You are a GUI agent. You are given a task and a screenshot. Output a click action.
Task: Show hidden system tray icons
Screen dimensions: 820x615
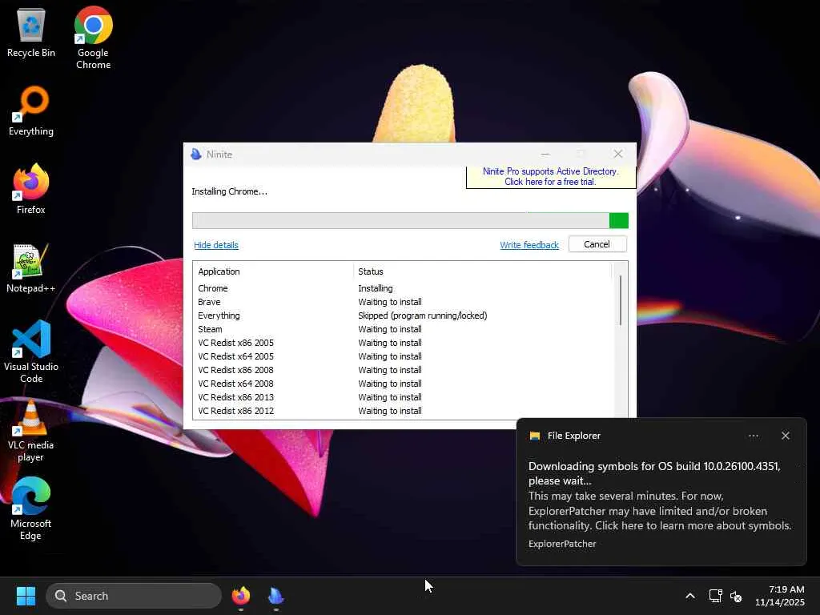click(x=690, y=596)
